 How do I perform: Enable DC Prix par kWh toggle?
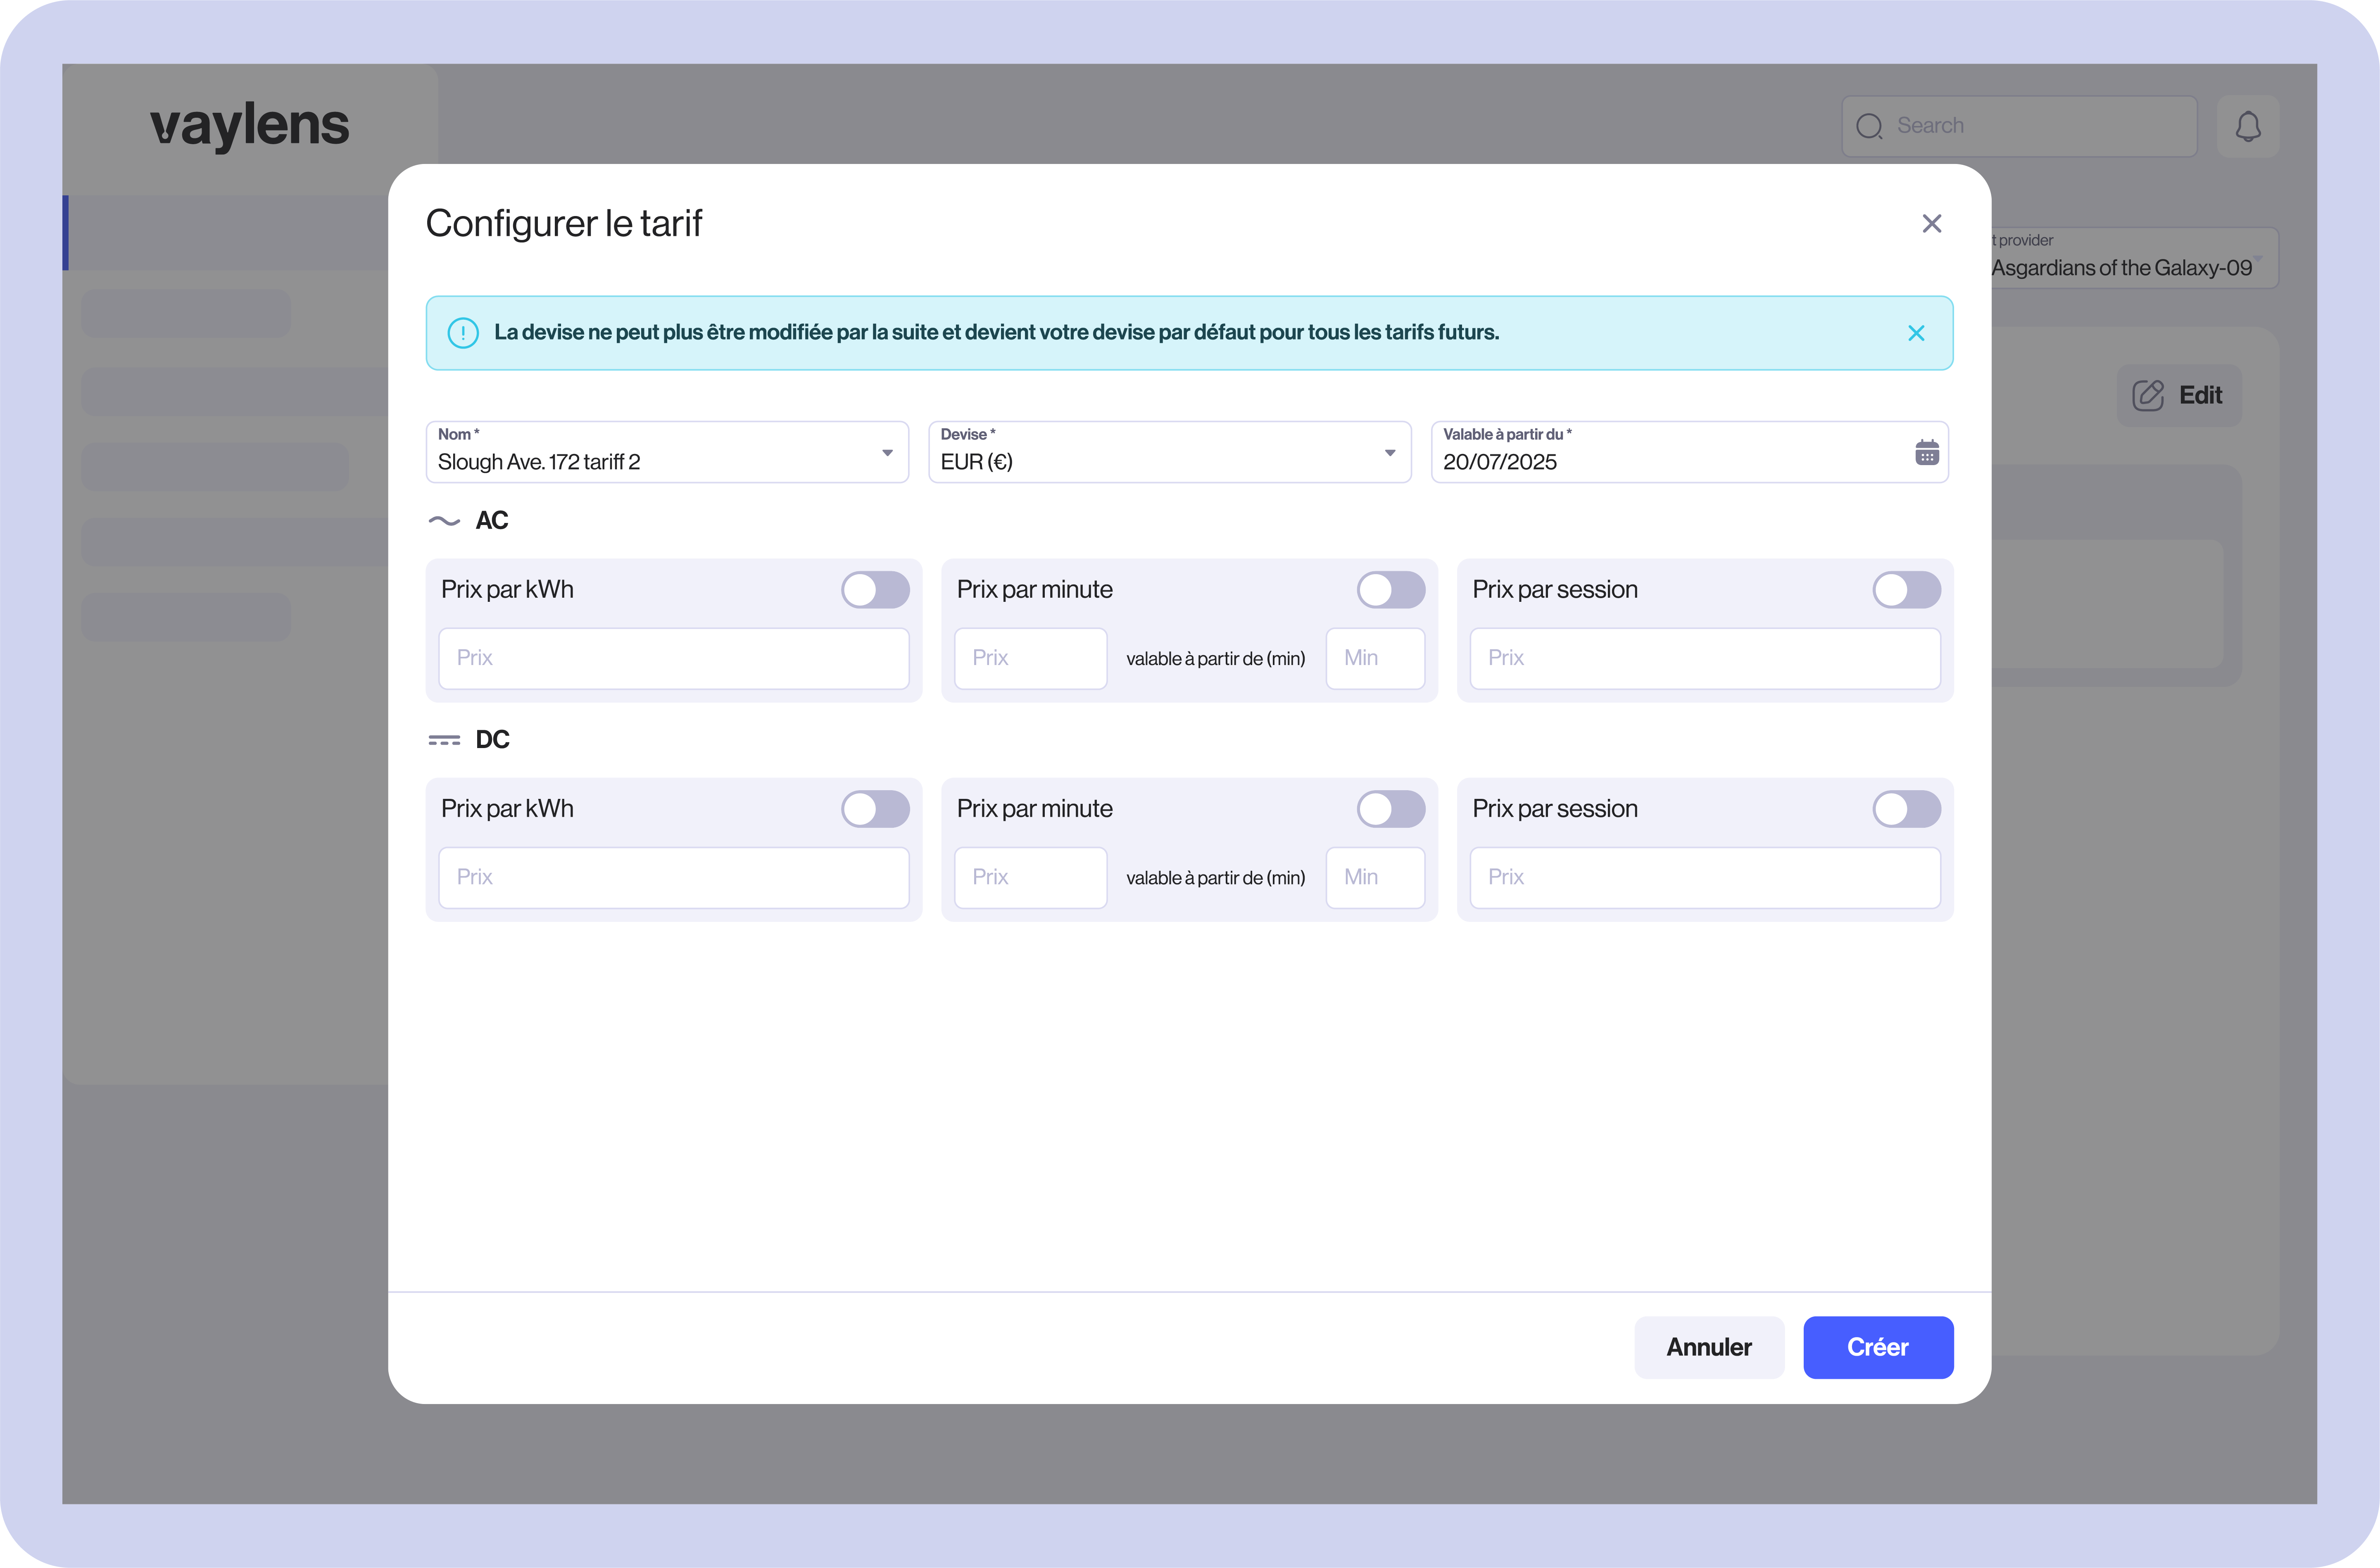point(875,809)
